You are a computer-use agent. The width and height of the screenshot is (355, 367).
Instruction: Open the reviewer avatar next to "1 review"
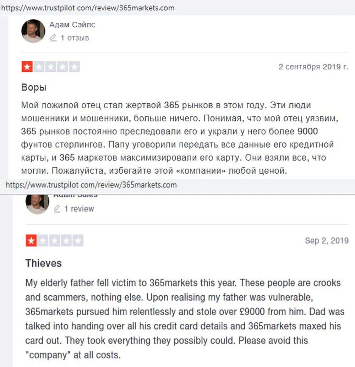coord(37,204)
